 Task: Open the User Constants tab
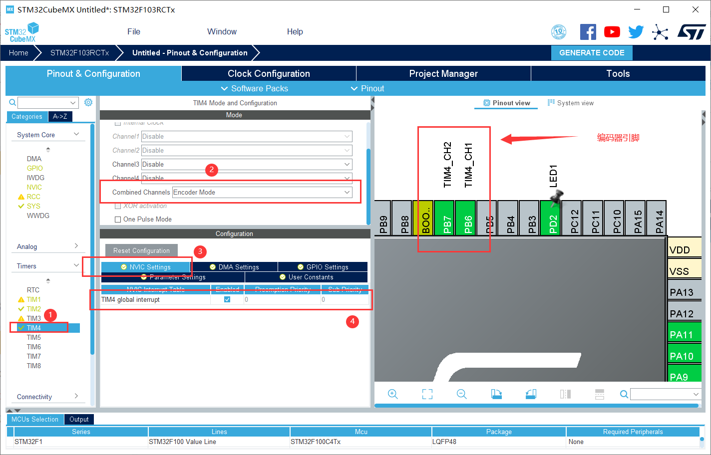306,277
